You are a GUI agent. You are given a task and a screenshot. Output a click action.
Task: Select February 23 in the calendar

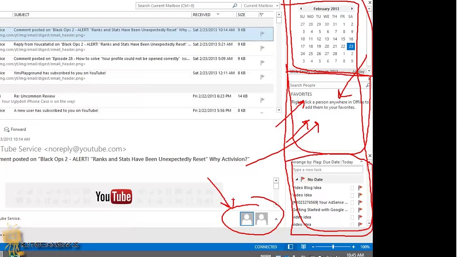(351, 46)
